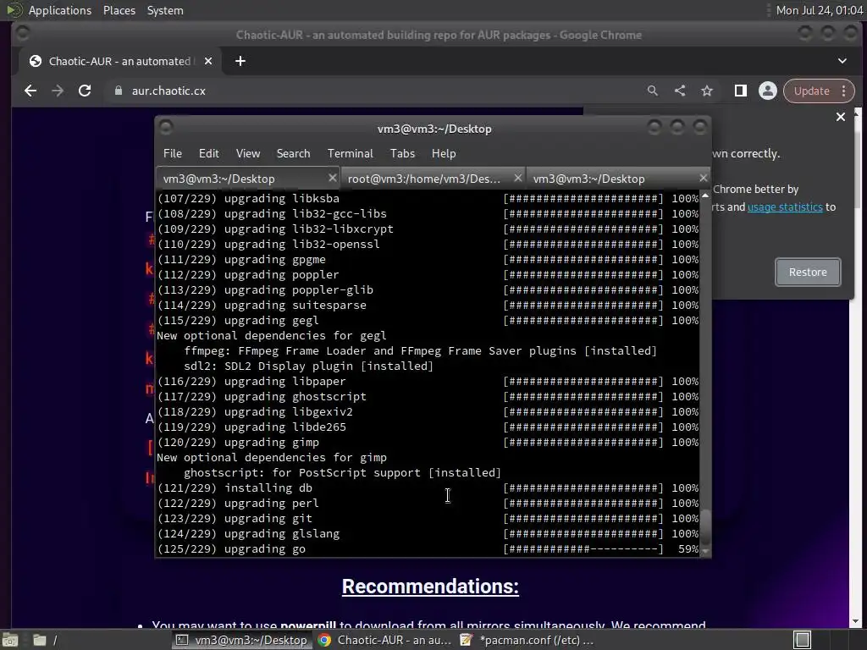Open the terminal Help menu

pos(444,153)
